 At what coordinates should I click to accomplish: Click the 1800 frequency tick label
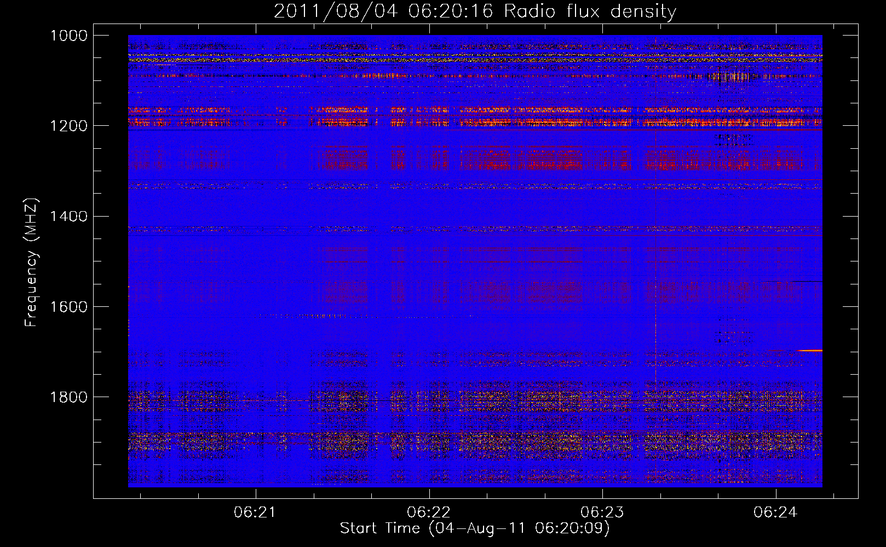pyautogui.click(x=69, y=397)
